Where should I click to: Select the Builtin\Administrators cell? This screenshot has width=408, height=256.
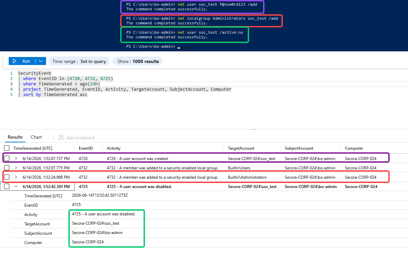pyautogui.click(x=247, y=177)
